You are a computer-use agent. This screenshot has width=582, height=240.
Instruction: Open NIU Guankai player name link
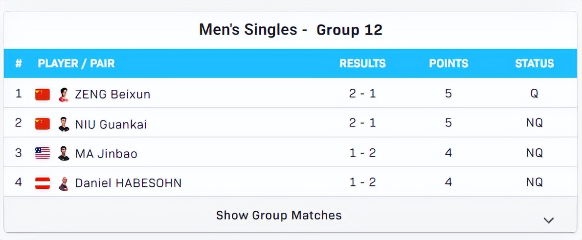[111, 124]
